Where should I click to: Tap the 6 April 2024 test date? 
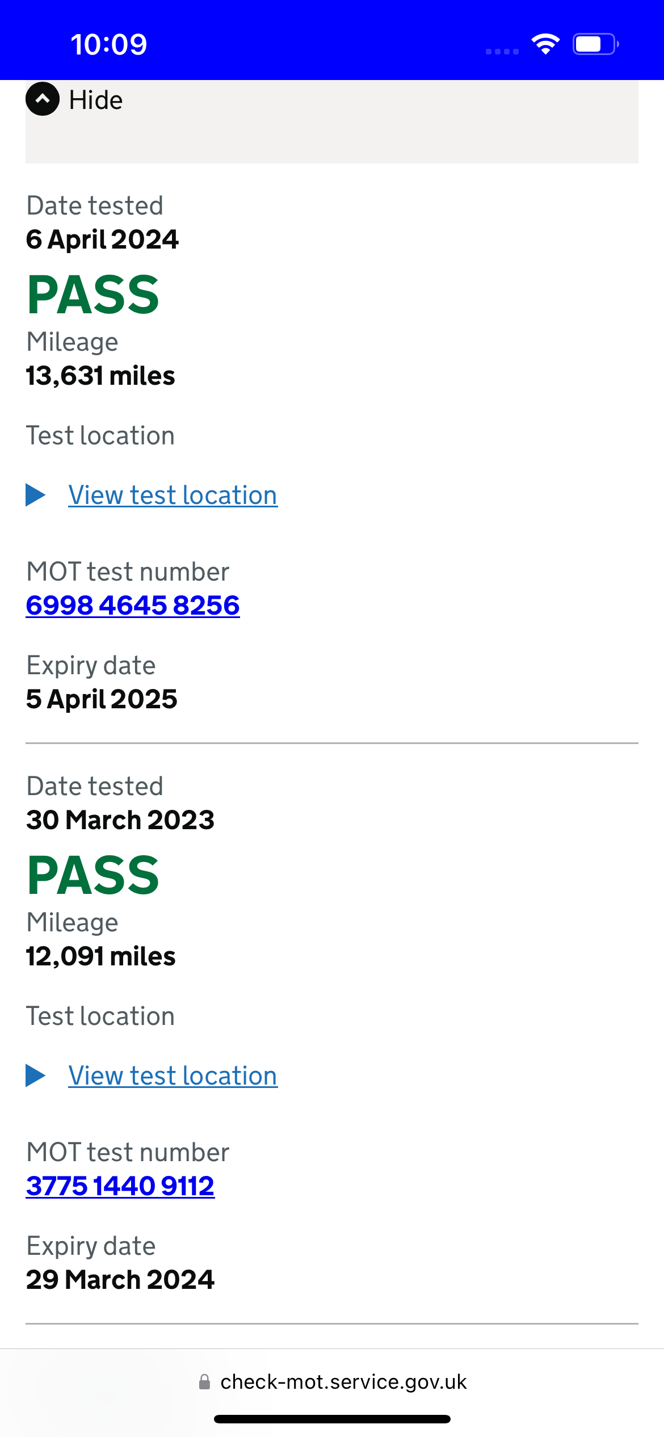(102, 239)
